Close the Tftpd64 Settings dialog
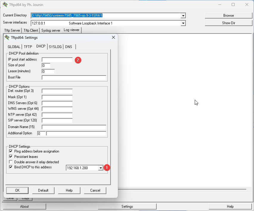Image resolution: width=254 pixels, height=211 pixels. (x=113, y=37)
